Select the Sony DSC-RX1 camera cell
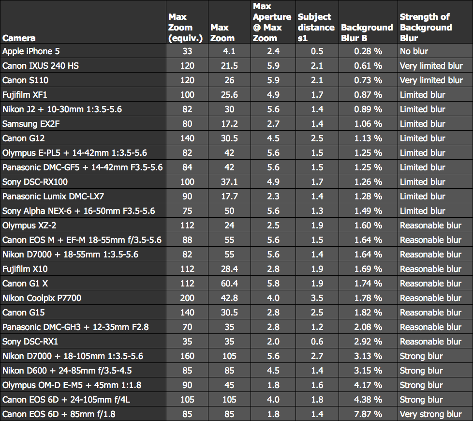 tap(83, 341)
